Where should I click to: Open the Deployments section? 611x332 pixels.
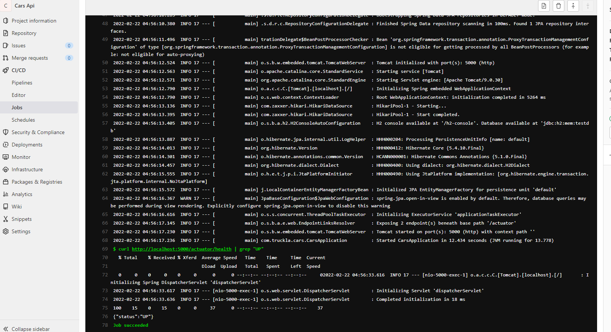(27, 145)
